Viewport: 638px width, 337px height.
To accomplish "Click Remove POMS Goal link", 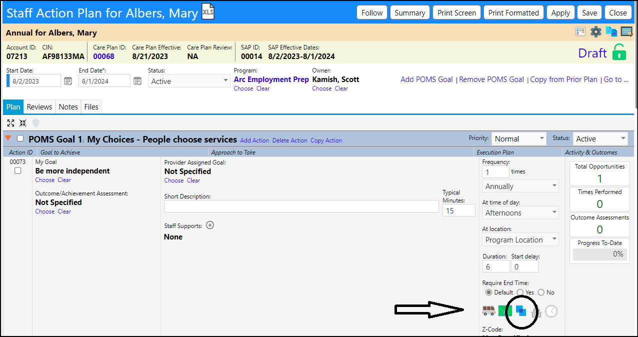I will [491, 79].
